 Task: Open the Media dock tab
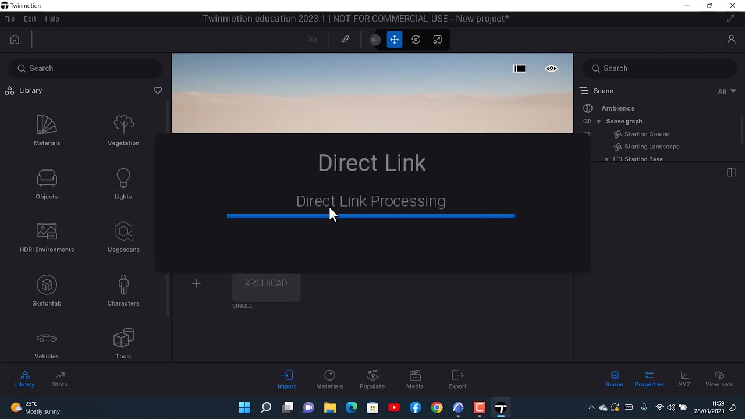[x=415, y=379]
